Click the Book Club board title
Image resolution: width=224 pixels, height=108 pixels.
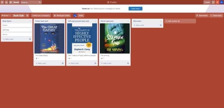point(19,16)
